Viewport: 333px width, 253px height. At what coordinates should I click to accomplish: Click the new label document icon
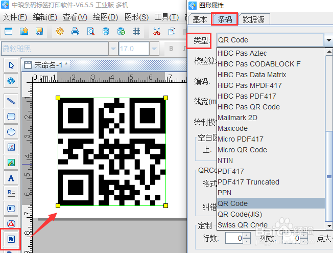(x=9, y=32)
